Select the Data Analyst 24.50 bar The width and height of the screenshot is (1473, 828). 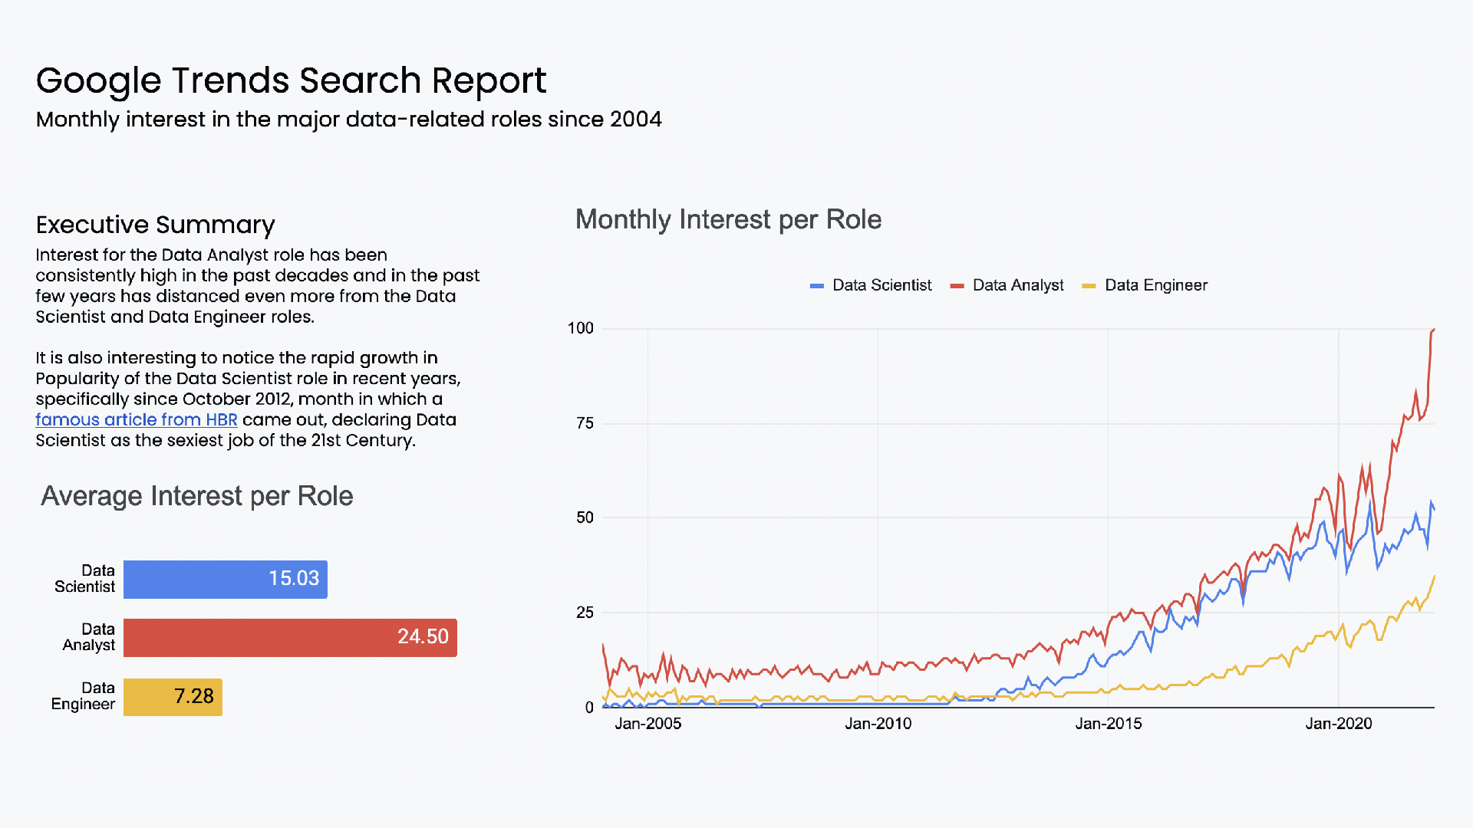click(290, 637)
